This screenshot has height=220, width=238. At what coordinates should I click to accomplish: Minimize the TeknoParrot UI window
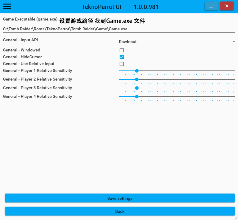pyautogui.click(x=211, y=6)
